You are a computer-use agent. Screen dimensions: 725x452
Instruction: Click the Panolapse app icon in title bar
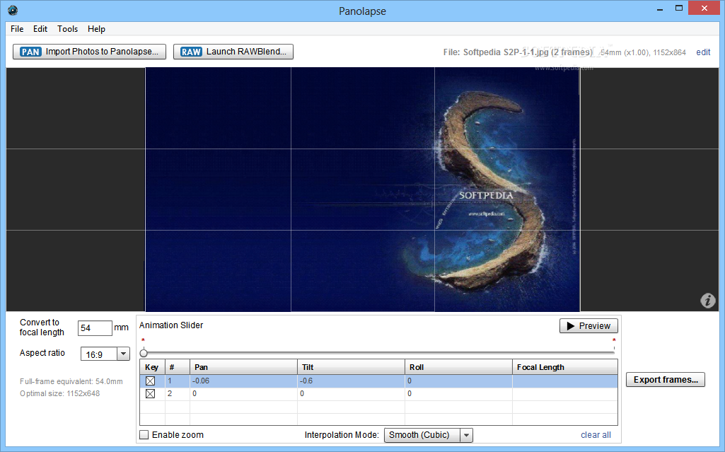click(13, 10)
